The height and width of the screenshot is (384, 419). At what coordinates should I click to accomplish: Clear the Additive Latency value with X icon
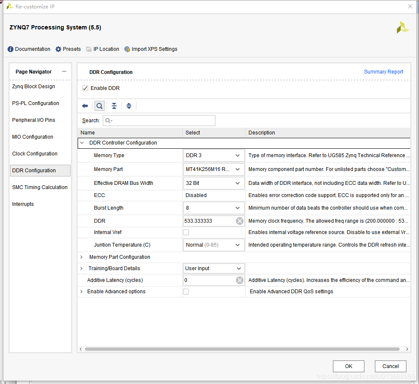pyautogui.click(x=240, y=280)
